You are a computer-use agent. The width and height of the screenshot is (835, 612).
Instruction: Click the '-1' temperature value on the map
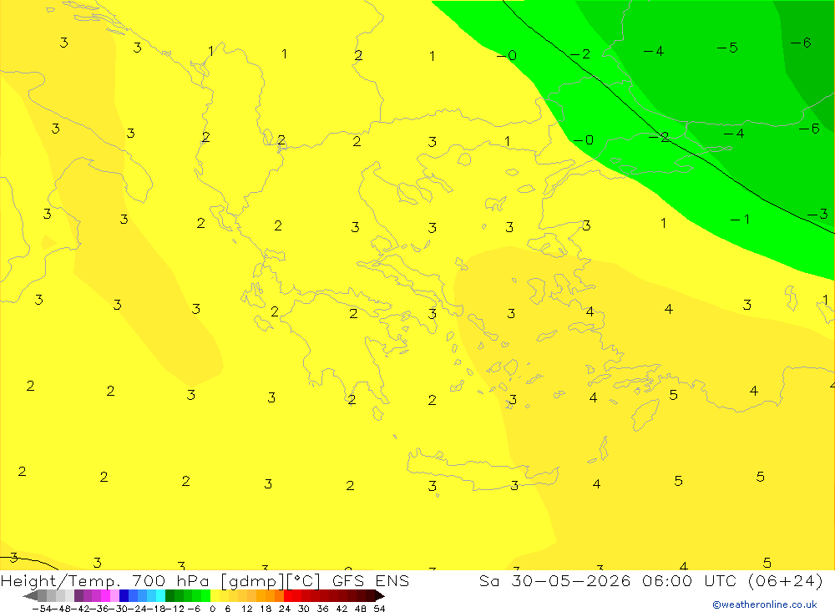(740, 220)
